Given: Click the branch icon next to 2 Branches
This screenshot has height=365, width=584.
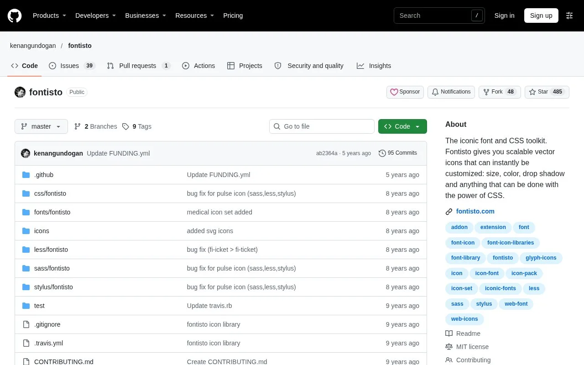Looking at the screenshot, I should [x=78, y=126].
